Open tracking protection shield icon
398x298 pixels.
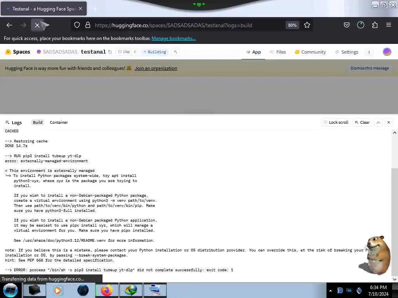coord(77,25)
